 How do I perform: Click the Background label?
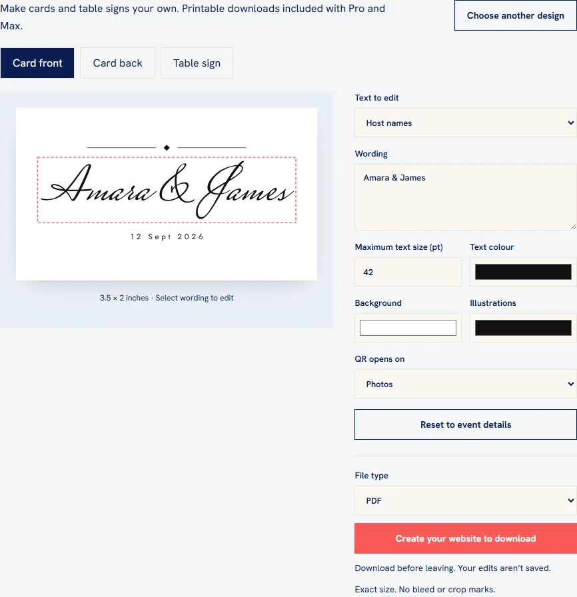pos(378,303)
